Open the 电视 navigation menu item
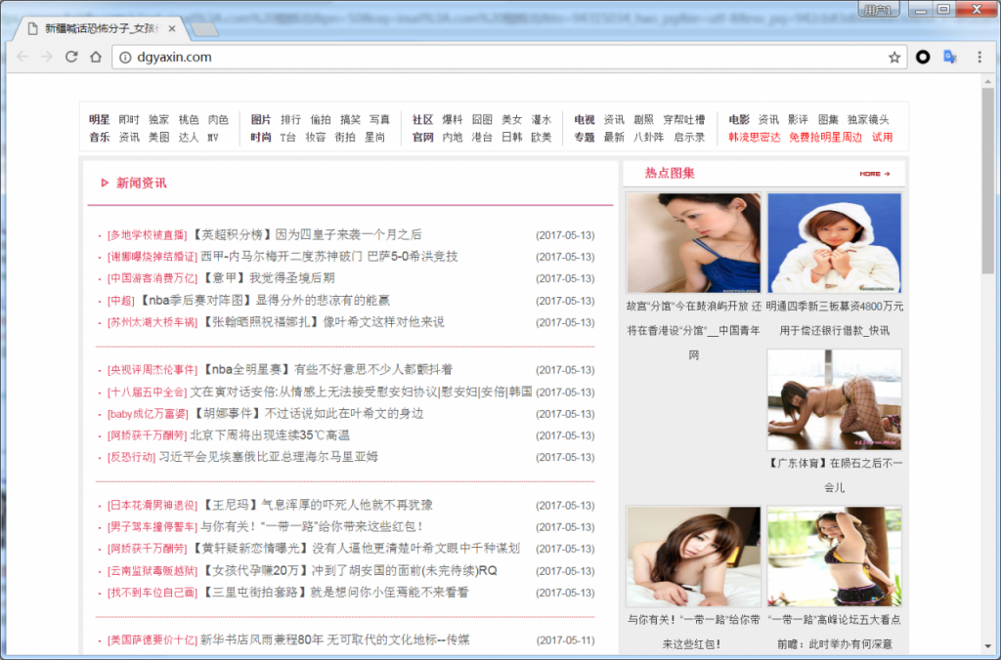Viewport: 1001px width, 660px height. pos(585,119)
